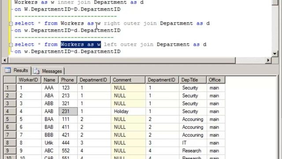This screenshot has width=282, height=159.
Task: Select result row header 8
Action: pos(10,143)
